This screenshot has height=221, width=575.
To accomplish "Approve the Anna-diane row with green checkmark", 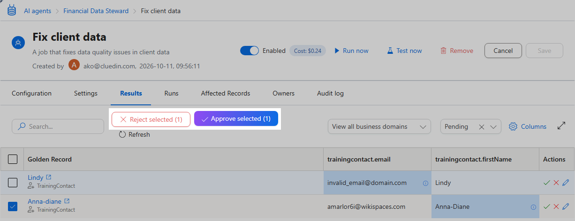I will pyautogui.click(x=546, y=206).
